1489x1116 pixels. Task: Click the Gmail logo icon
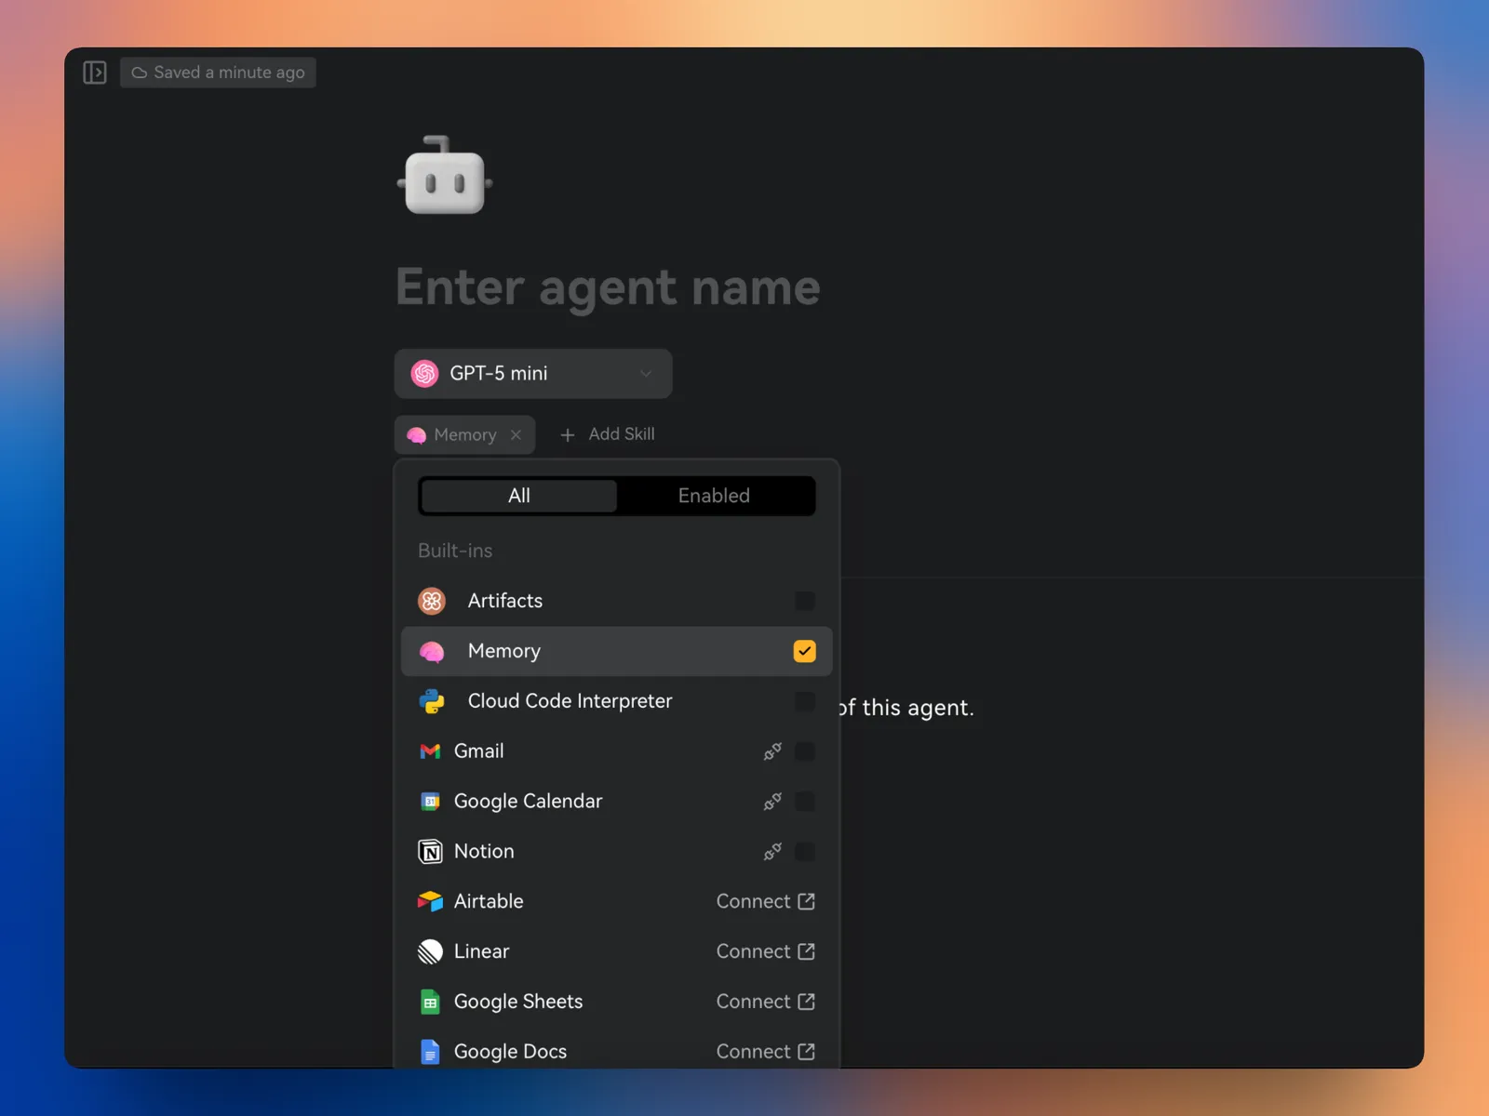coord(430,751)
